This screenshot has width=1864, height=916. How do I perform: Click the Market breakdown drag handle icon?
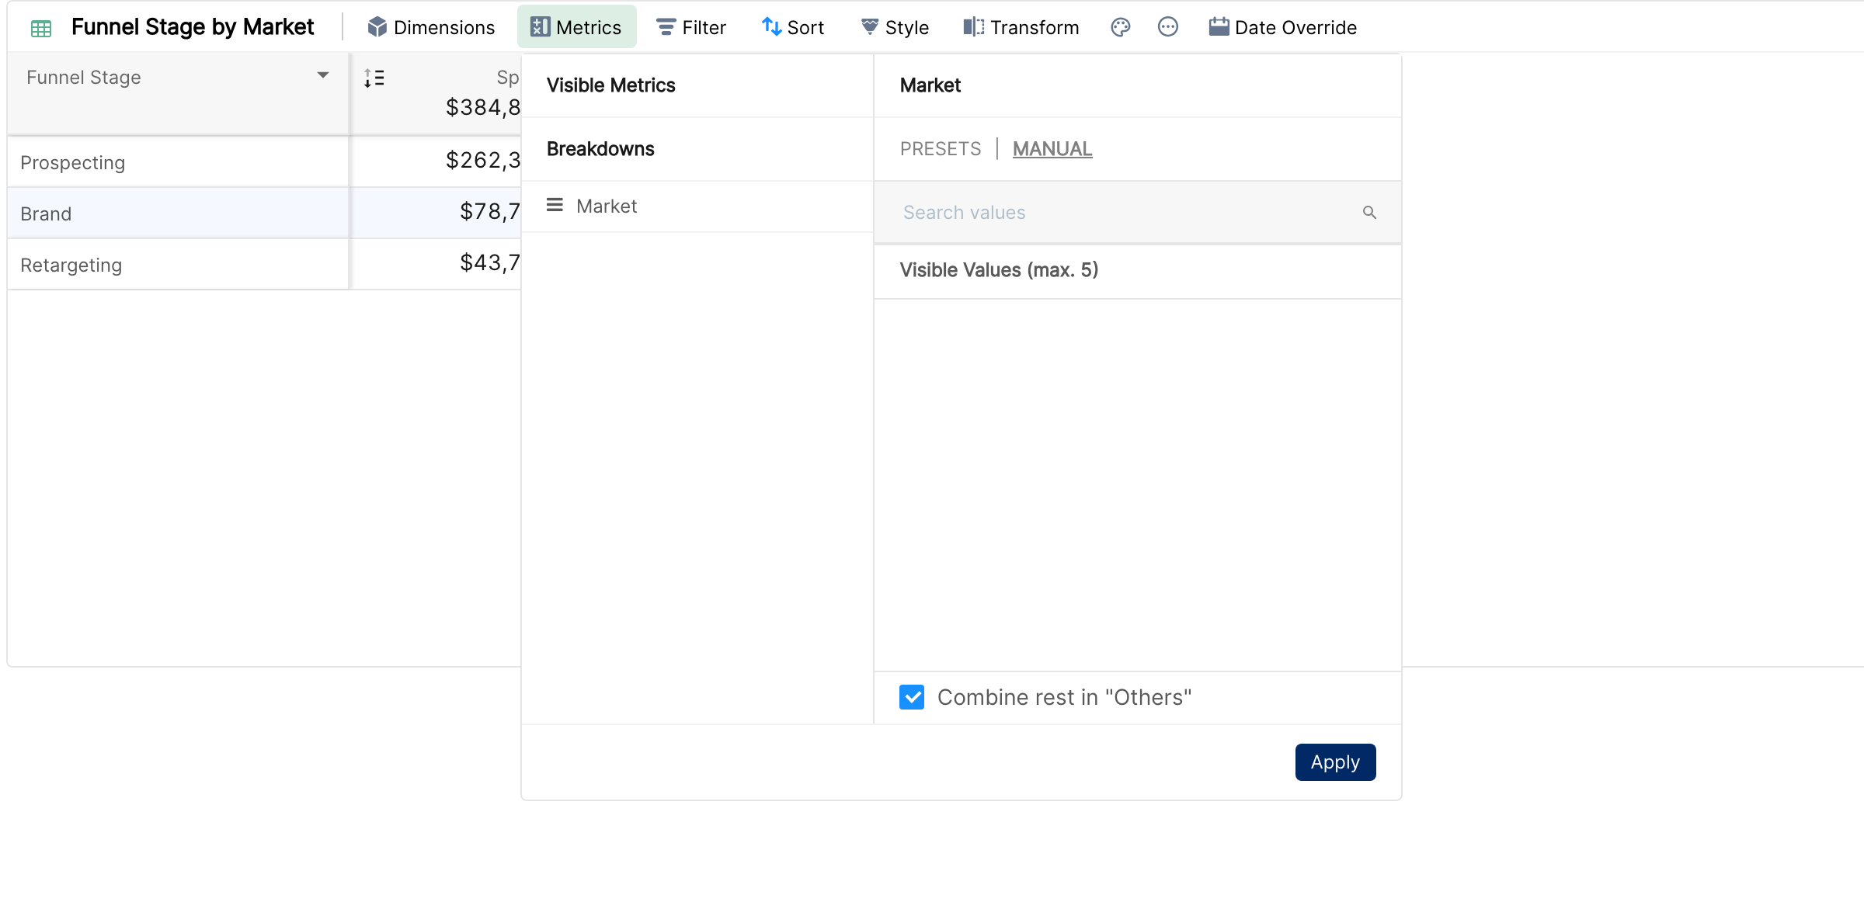555,206
